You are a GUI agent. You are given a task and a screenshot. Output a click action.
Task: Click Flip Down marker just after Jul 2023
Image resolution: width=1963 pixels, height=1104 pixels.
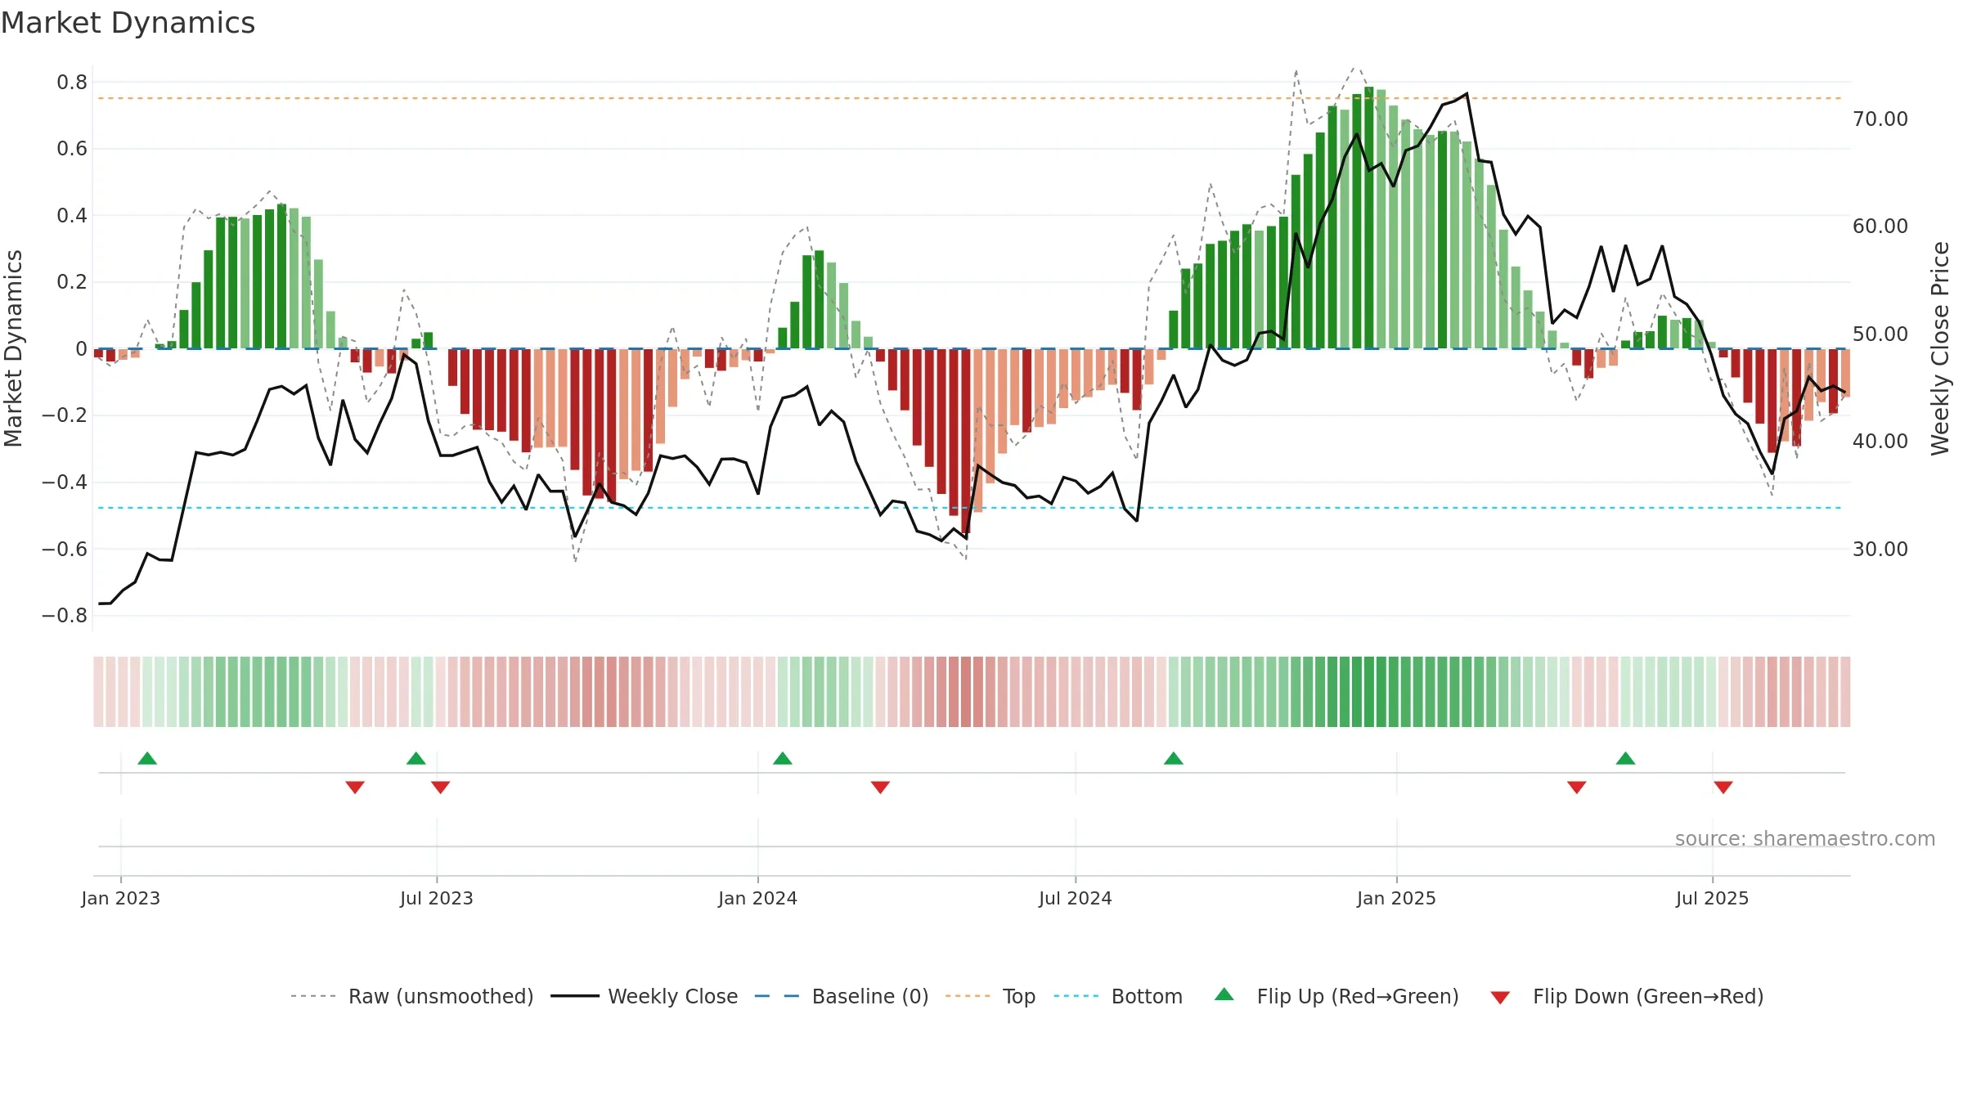click(x=441, y=788)
